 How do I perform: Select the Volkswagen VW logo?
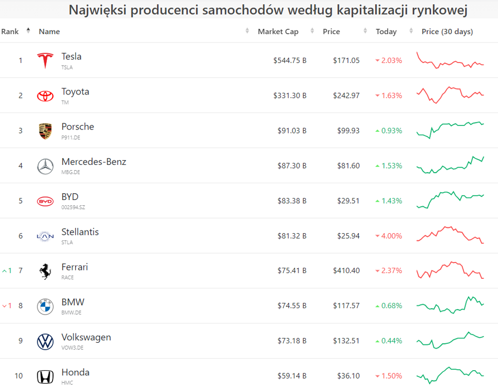pos(45,341)
